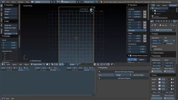
Task: Click the Blender info editor type icon
Action: point(3,2)
